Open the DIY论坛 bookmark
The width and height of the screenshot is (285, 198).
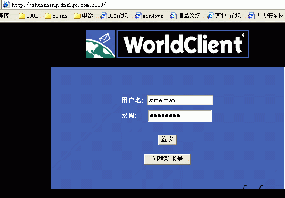114,16
